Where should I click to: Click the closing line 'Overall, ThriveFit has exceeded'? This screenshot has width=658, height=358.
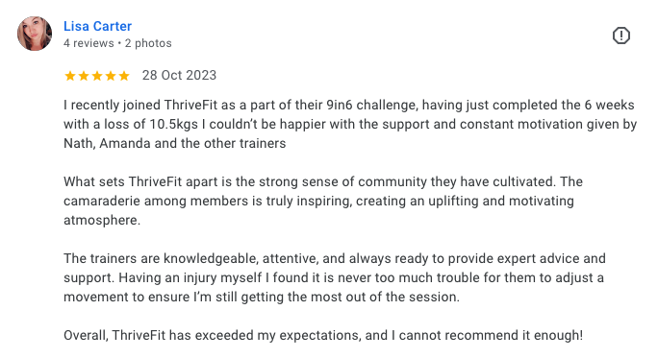pyautogui.click(x=323, y=335)
